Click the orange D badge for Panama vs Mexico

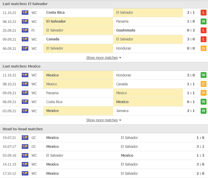coord(203,93)
